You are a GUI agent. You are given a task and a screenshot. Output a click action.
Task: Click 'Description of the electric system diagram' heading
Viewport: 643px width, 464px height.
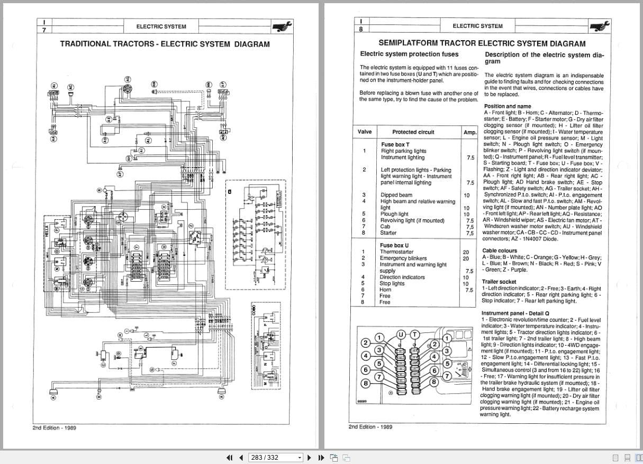544,58
